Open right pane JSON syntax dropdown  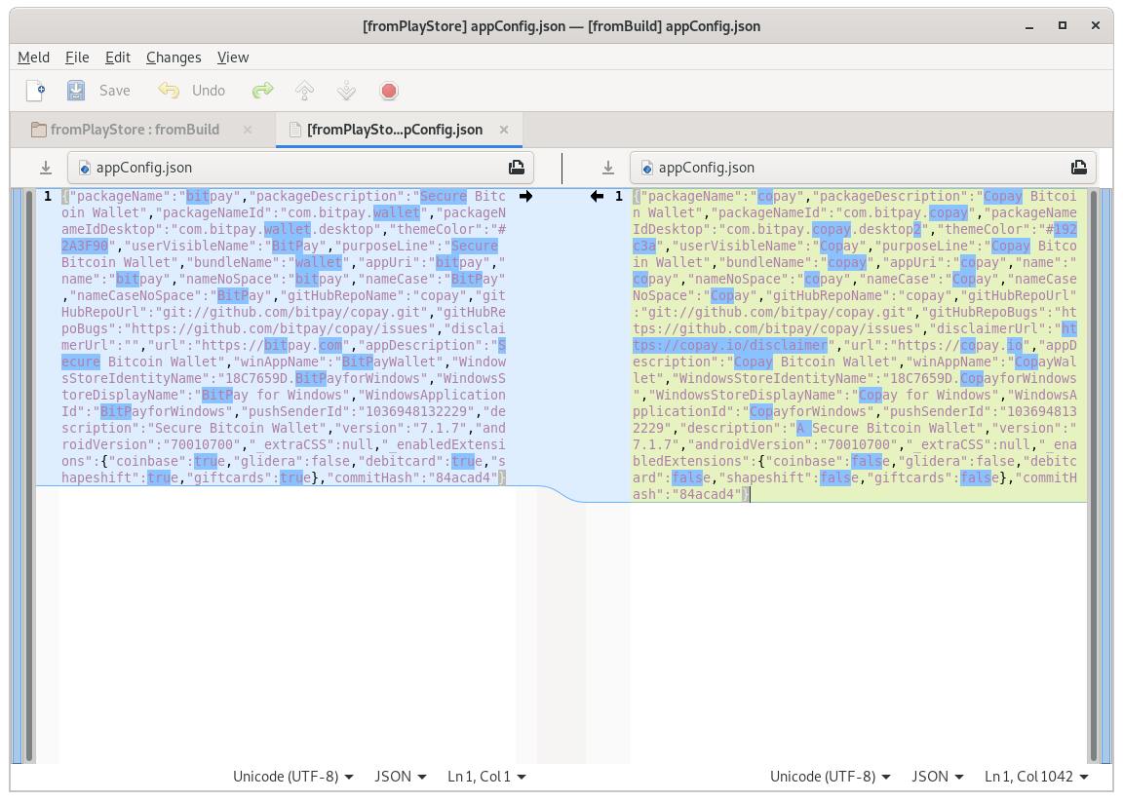coord(937,777)
